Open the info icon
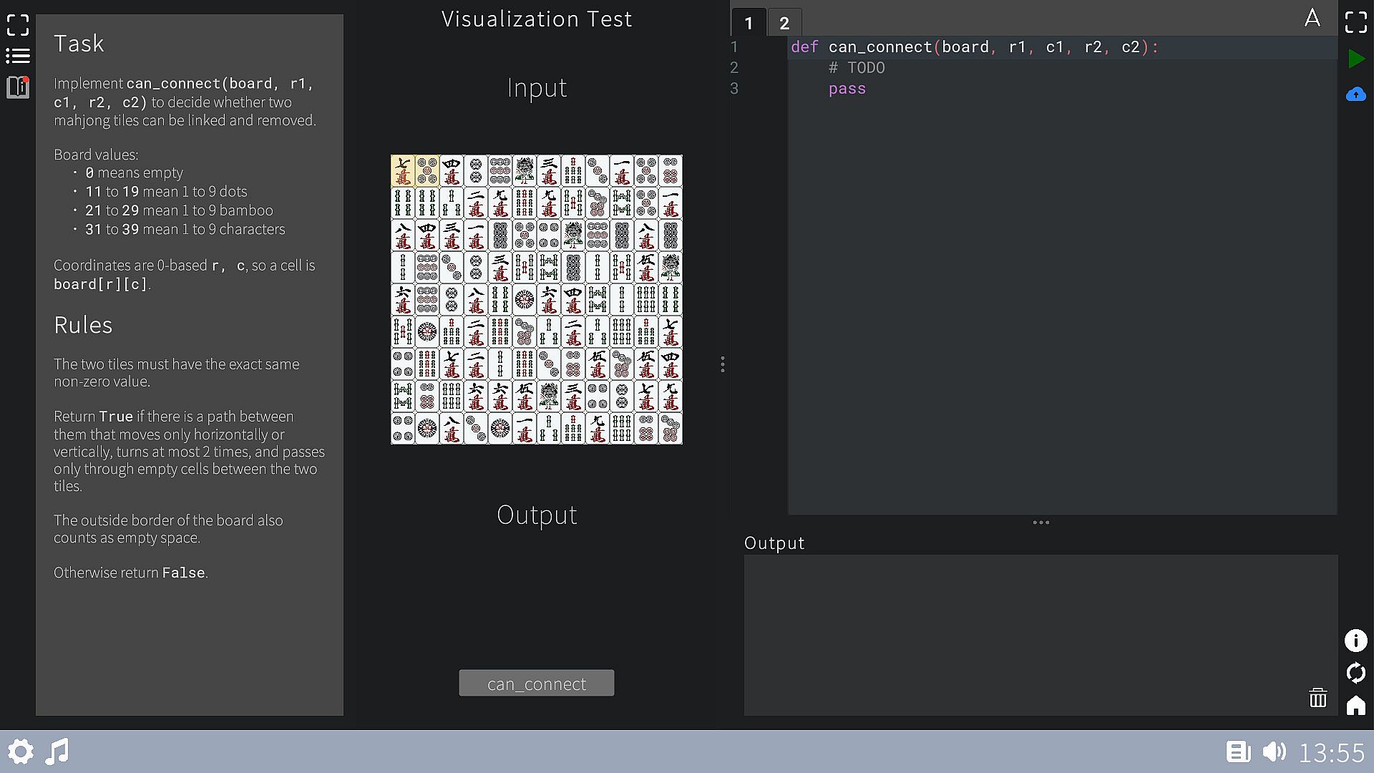Viewport: 1374px width, 773px height. 1355,640
